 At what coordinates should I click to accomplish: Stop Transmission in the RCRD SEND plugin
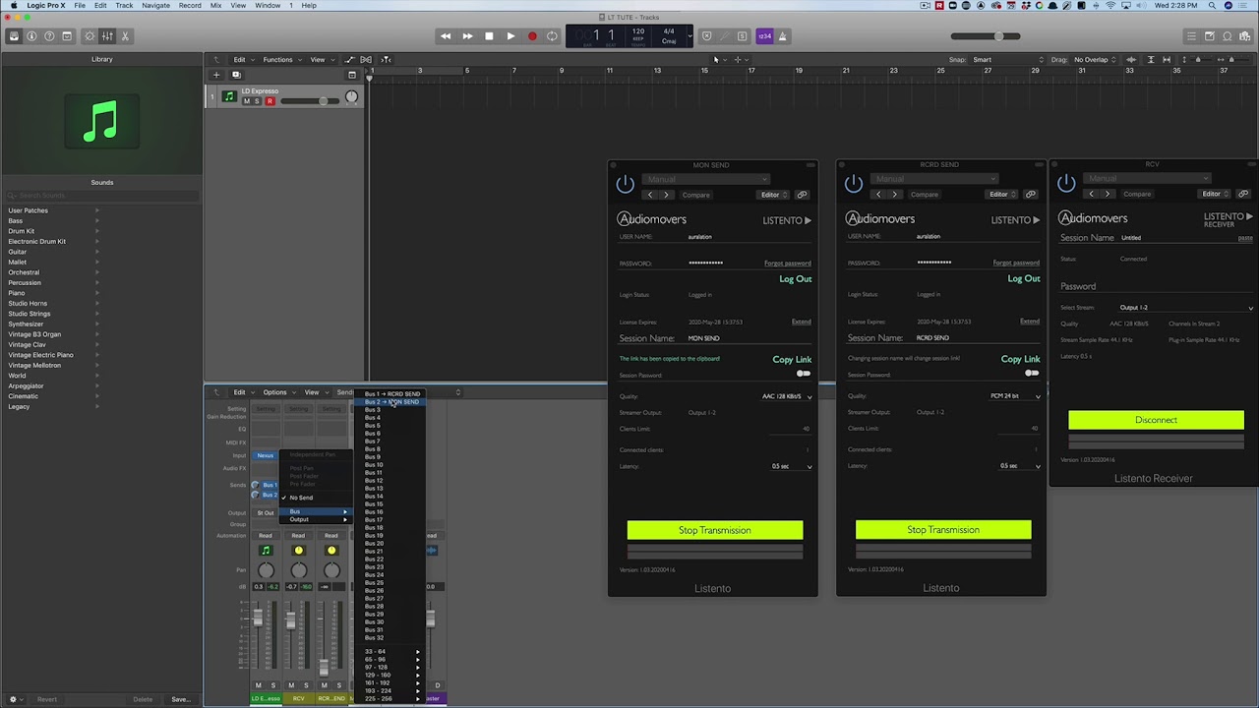click(x=943, y=530)
